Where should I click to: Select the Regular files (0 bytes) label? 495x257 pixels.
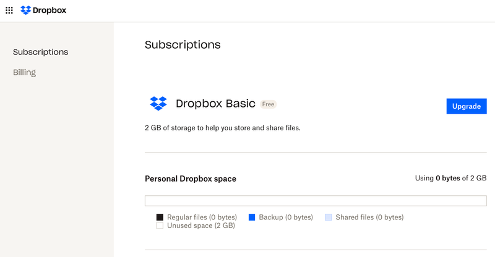[202, 217]
